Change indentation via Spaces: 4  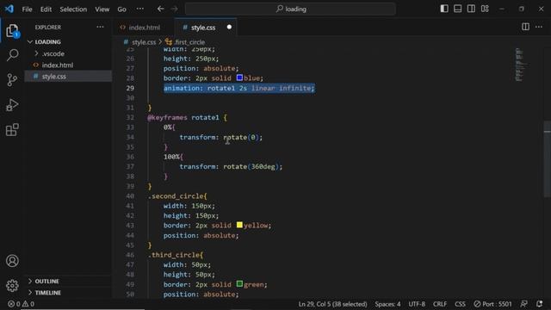[x=387, y=304]
